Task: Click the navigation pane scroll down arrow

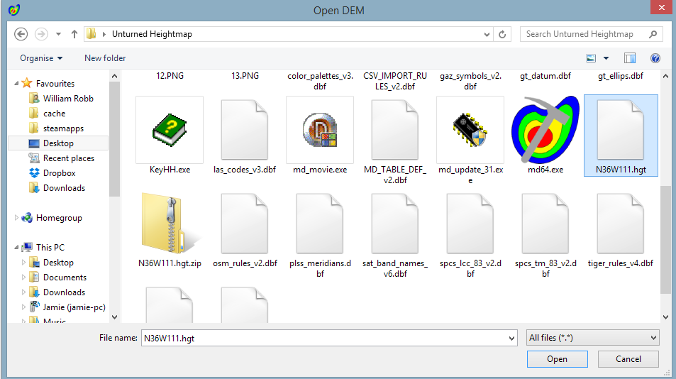Action: [114, 317]
